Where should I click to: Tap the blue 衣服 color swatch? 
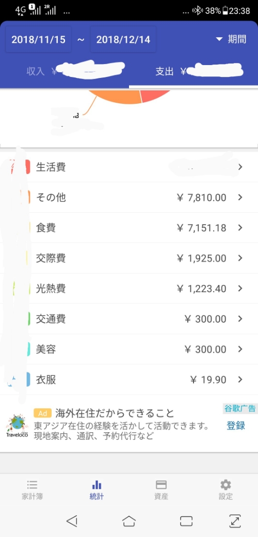28,380
